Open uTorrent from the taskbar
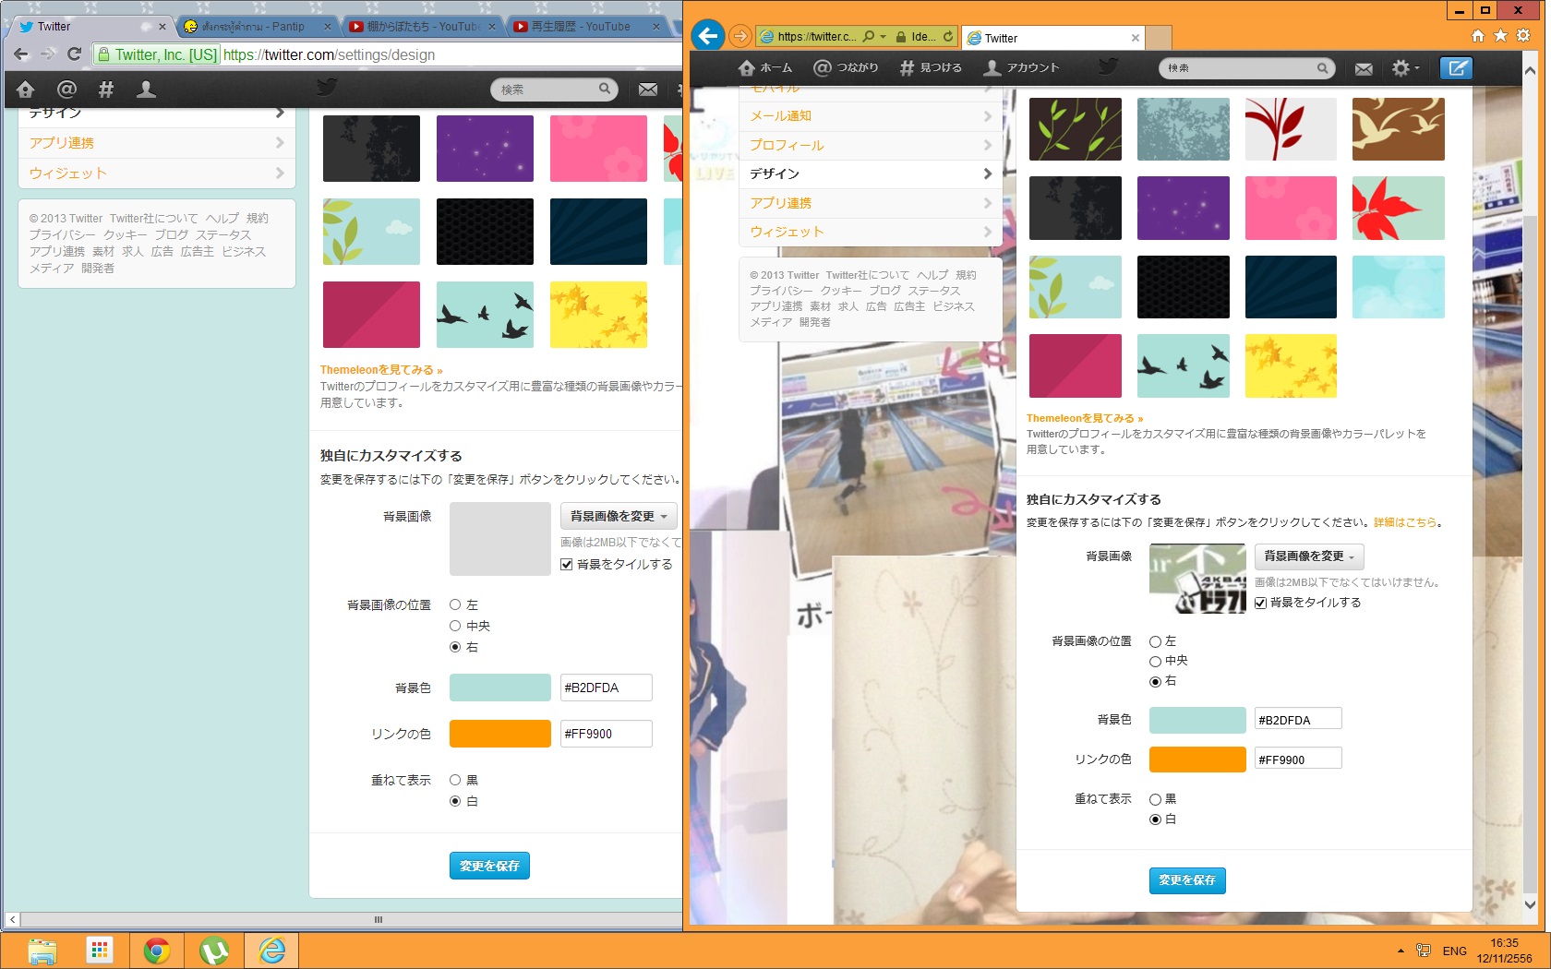Viewport: 1551px width, 969px height. pos(214,950)
